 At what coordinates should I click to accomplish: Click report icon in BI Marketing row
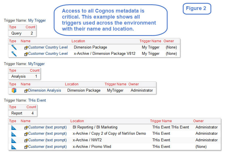[14, 127]
